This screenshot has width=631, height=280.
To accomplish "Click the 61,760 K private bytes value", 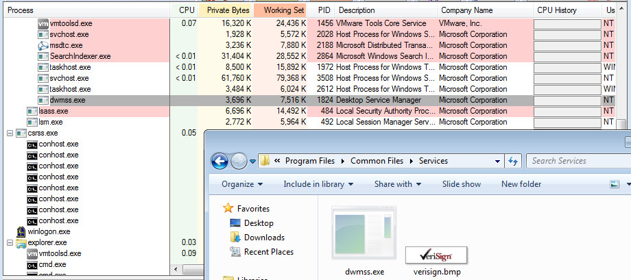I will 236,78.
